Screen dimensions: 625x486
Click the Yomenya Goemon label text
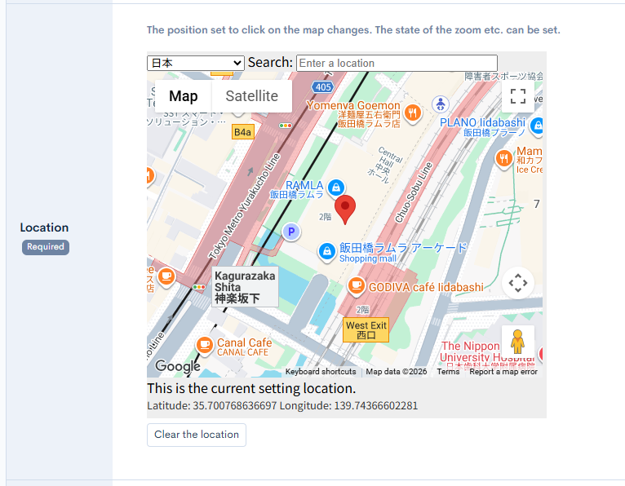coord(353,114)
